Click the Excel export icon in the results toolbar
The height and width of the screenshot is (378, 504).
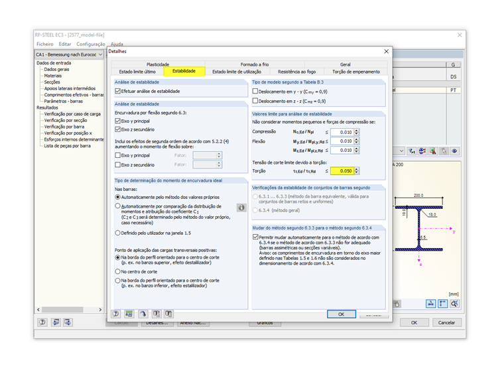[x=433, y=151]
